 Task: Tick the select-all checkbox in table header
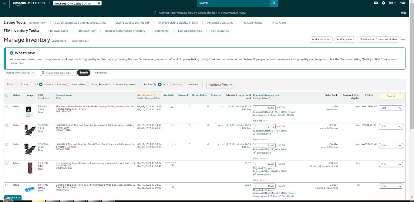tap(7, 95)
